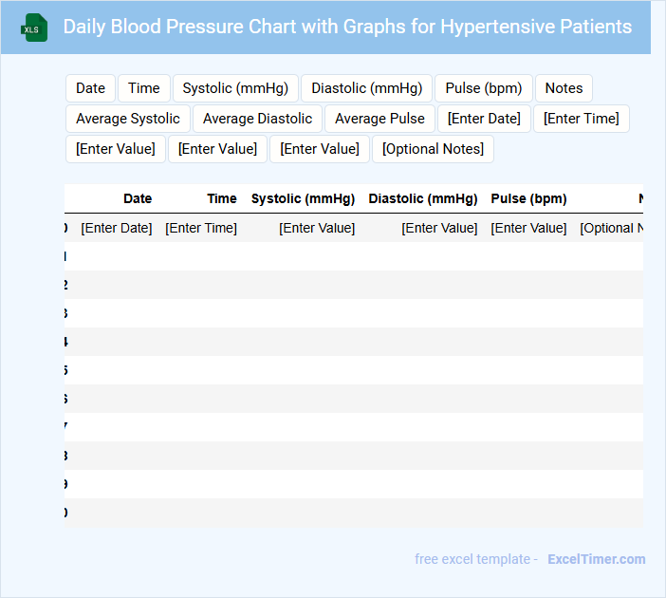Click the Average Systolic tag
Screen dimensions: 666x598
click(128, 119)
